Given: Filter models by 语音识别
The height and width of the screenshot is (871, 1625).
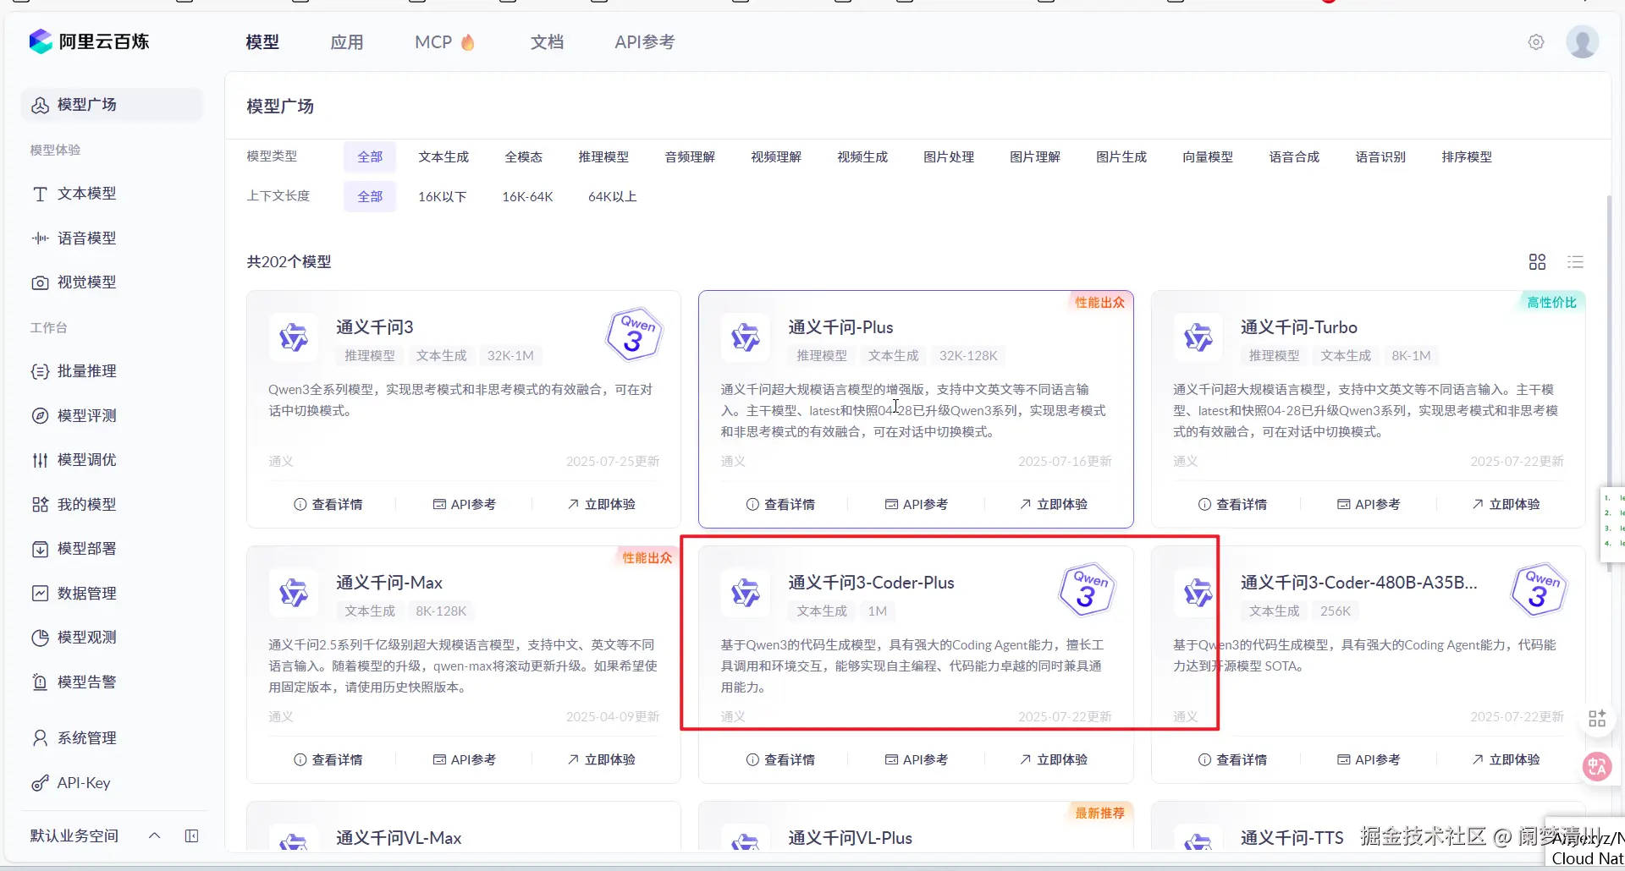Looking at the screenshot, I should pos(1380,157).
